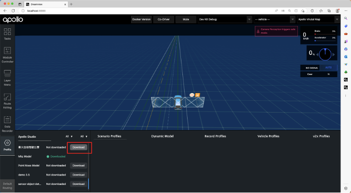Switch to Dynamic Model tab
This screenshot has width=351, height=193.
pos(162,136)
